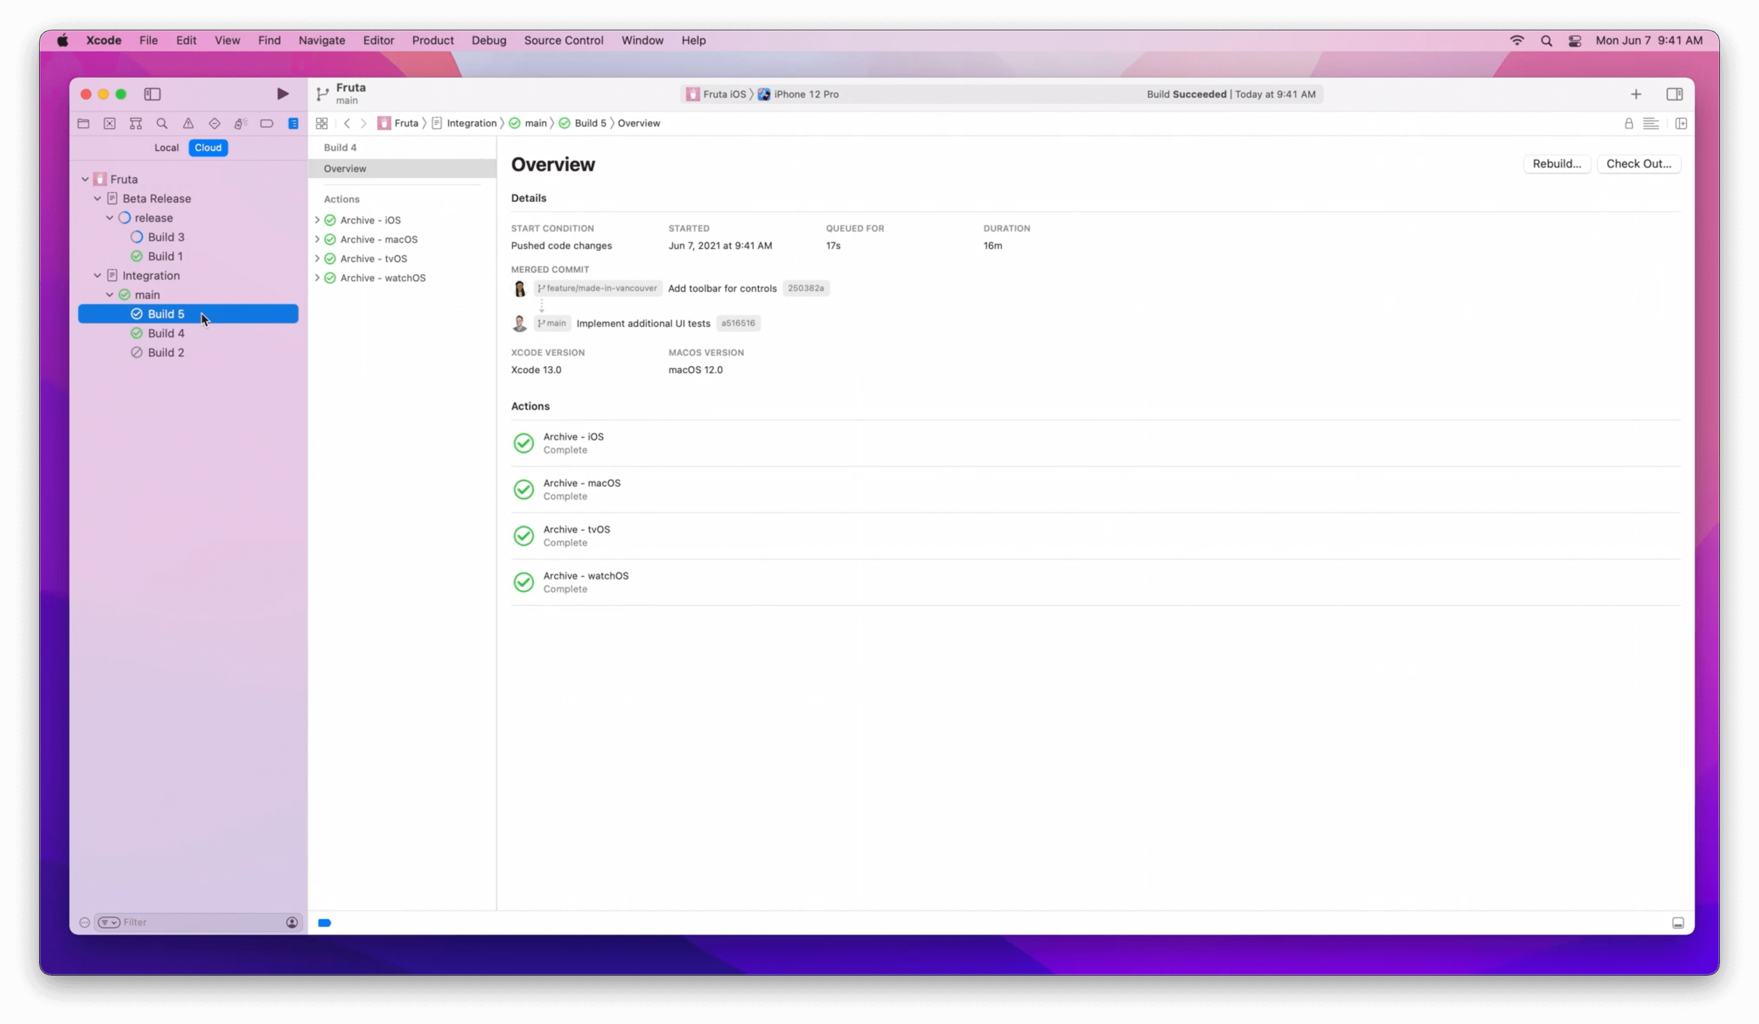Open the Test navigator diamond icon
This screenshot has width=1759, height=1024.
pyautogui.click(x=214, y=124)
